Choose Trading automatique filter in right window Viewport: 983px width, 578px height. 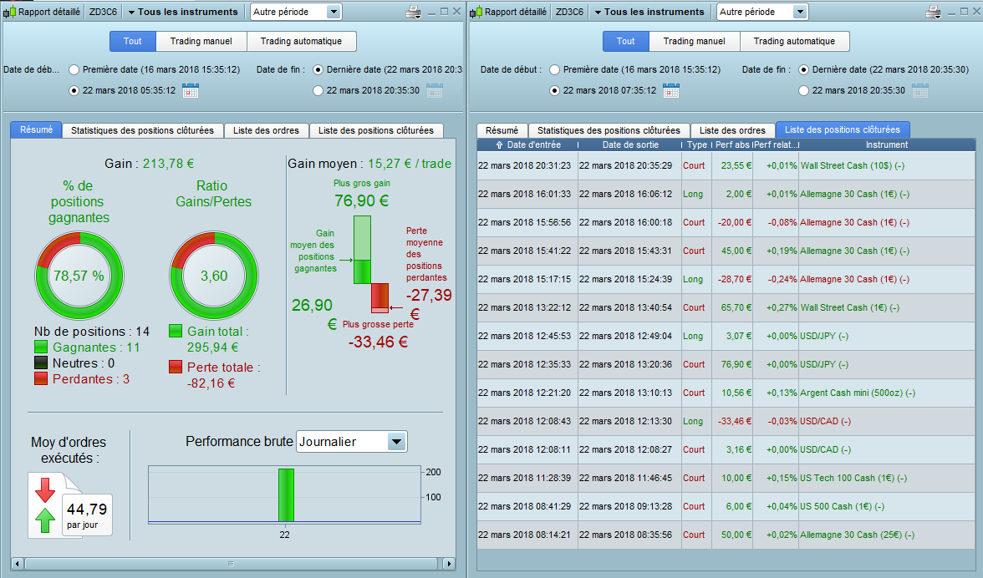coord(794,41)
